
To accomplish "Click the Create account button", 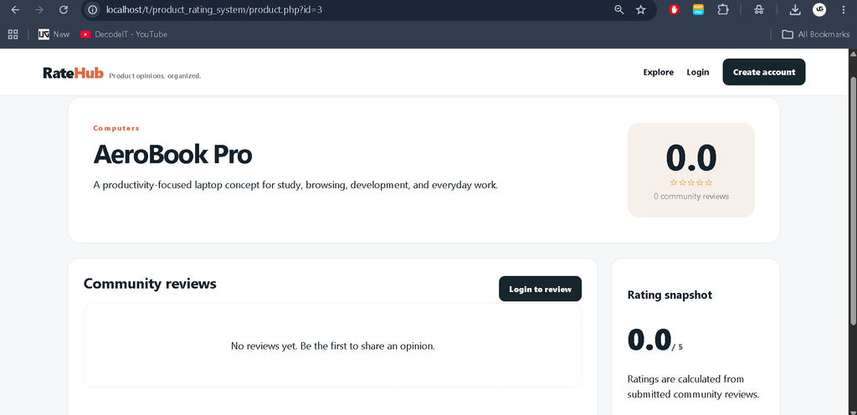I will (763, 72).
